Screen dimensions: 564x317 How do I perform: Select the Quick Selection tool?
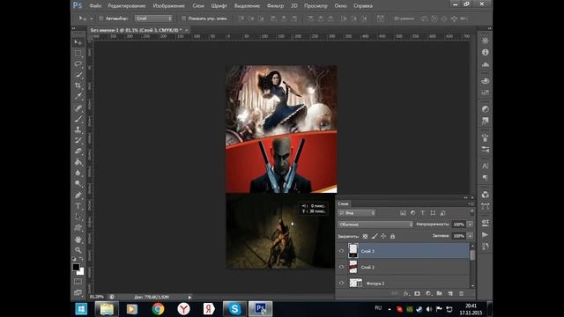tap(78, 75)
